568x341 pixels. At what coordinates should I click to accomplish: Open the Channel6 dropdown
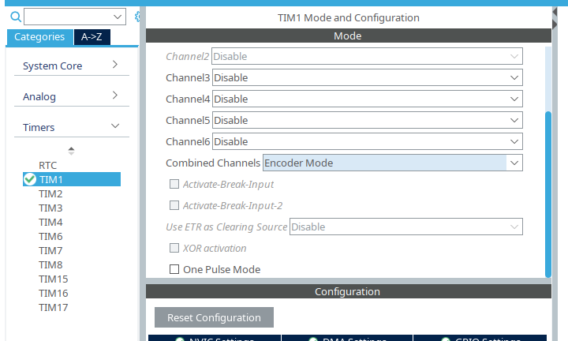(367, 141)
